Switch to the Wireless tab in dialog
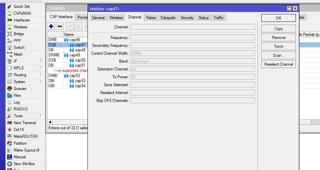Image resolution: width=320 pixels, height=170 pixels. (116, 18)
